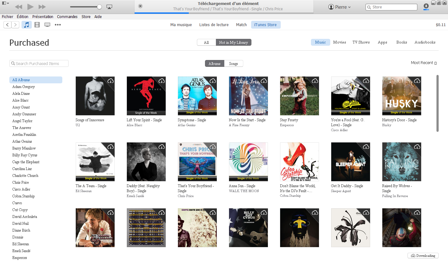Switch view to Songs
The height and width of the screenshot is (263, 448).
tap(233, 63)
